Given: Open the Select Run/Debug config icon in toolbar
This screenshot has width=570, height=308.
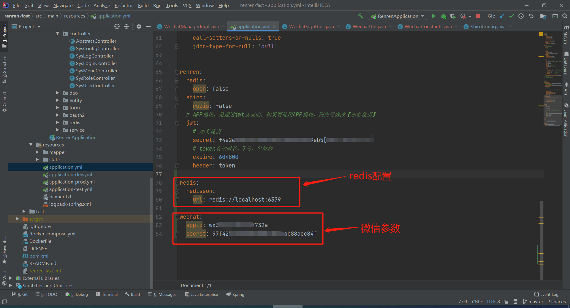Looking at the screenshot, I should pos(555,16).
